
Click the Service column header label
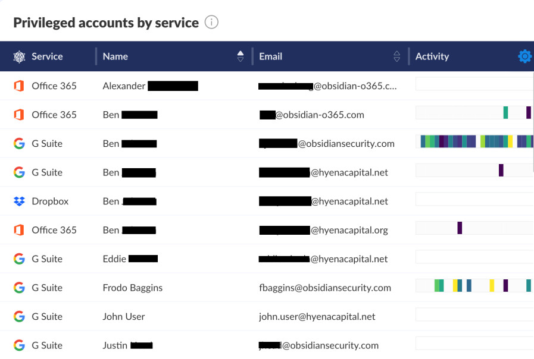[47, 56]
